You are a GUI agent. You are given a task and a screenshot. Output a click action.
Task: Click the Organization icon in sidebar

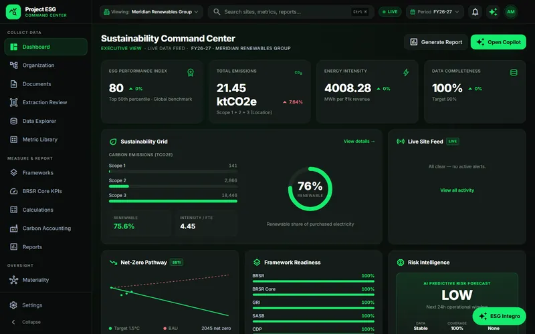pos(13,65)
